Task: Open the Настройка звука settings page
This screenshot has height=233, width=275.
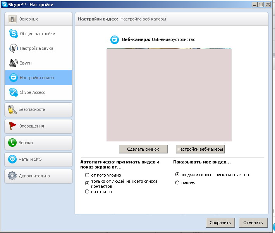Action: (x=36, y=48)
